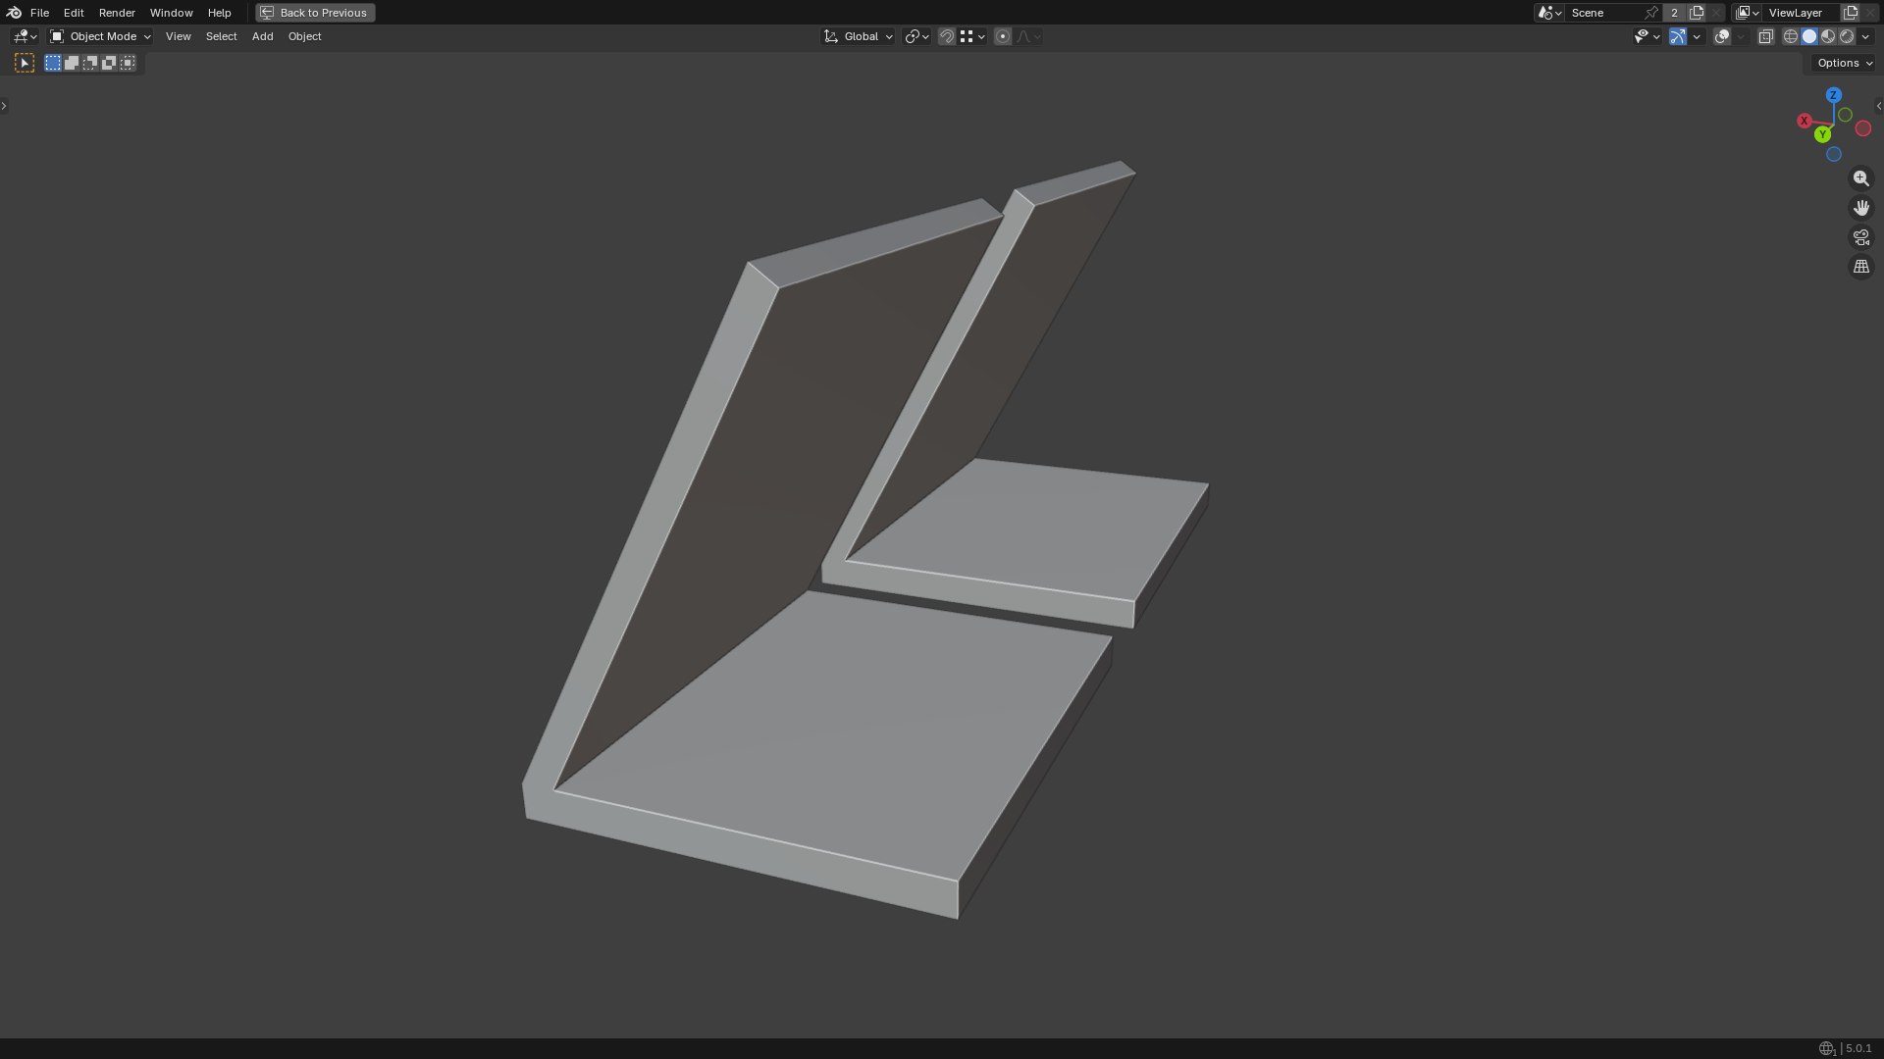
Task: Switch to Solid shading
Action: pyautogui.click(x=1809, y=36)
